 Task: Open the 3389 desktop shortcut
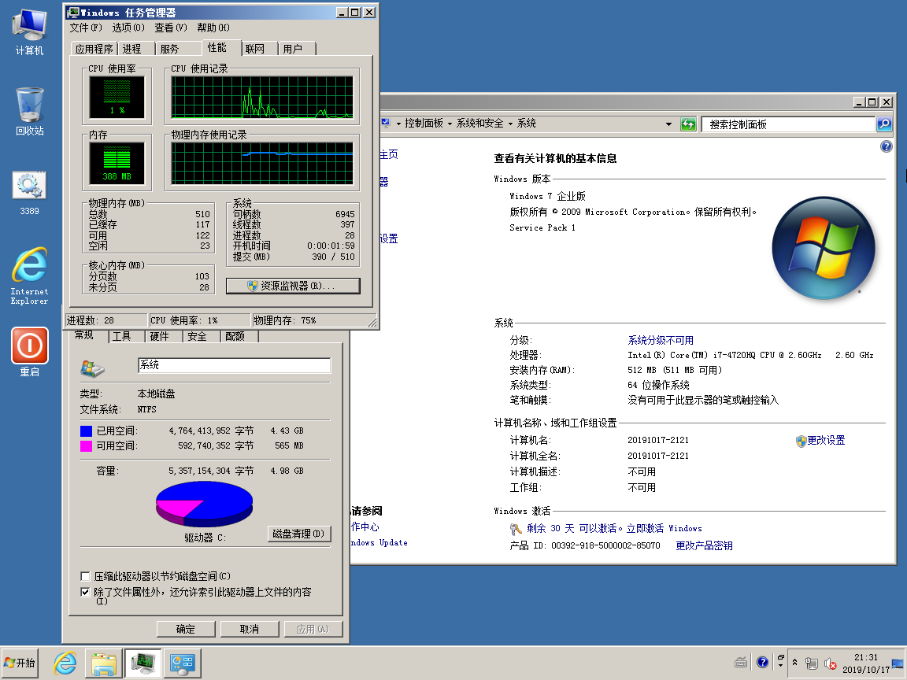(29, 186)
